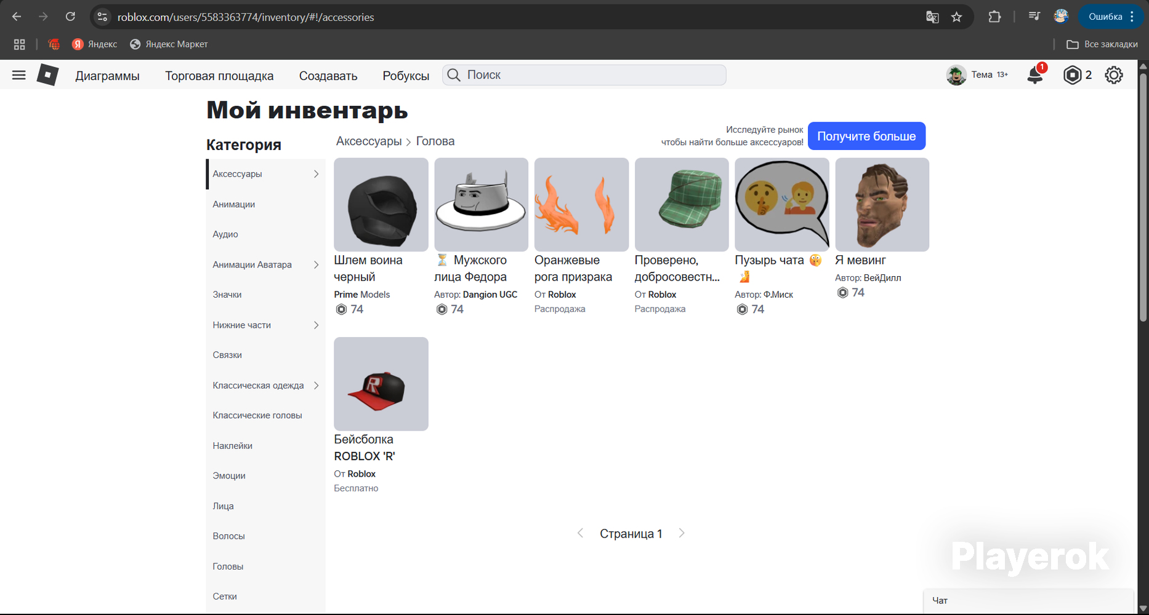1149x615 pixels.
Task: Select the Наклейки category
Action: click(265, 446)
